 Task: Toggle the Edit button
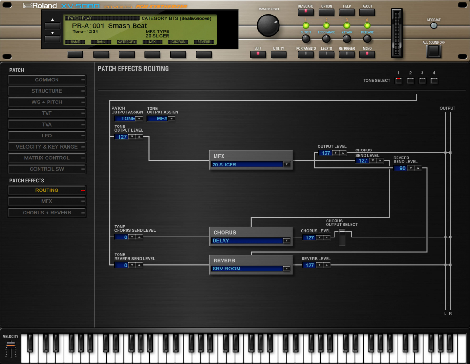258,55
